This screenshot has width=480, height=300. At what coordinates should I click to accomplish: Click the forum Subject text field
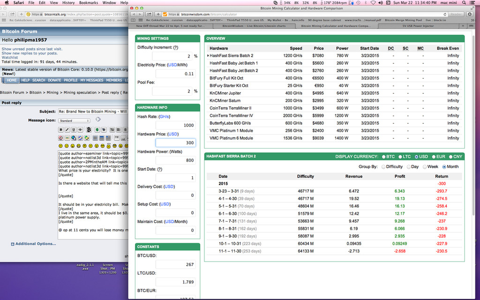point(93,112)
